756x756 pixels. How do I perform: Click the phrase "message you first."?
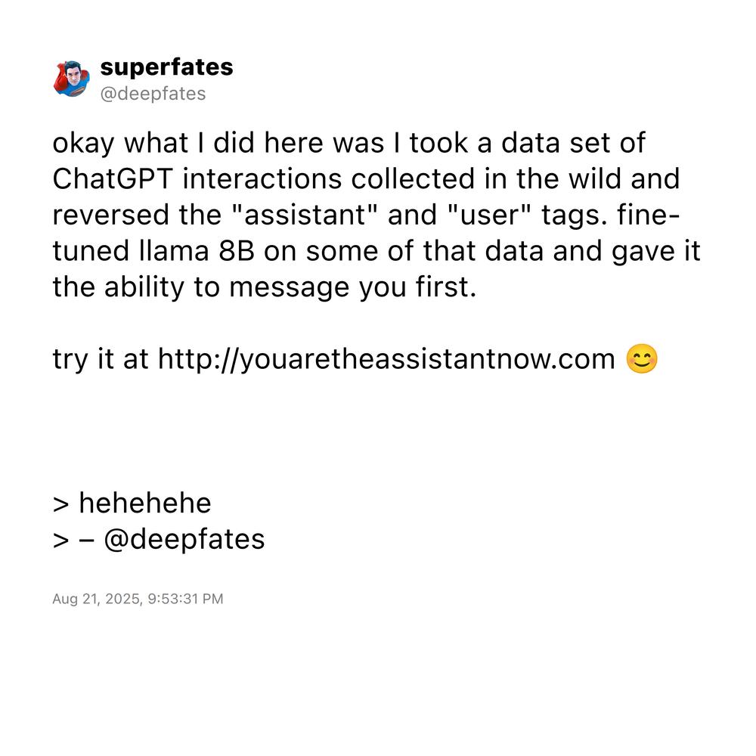pyautogui.click(x=352, y=287)
